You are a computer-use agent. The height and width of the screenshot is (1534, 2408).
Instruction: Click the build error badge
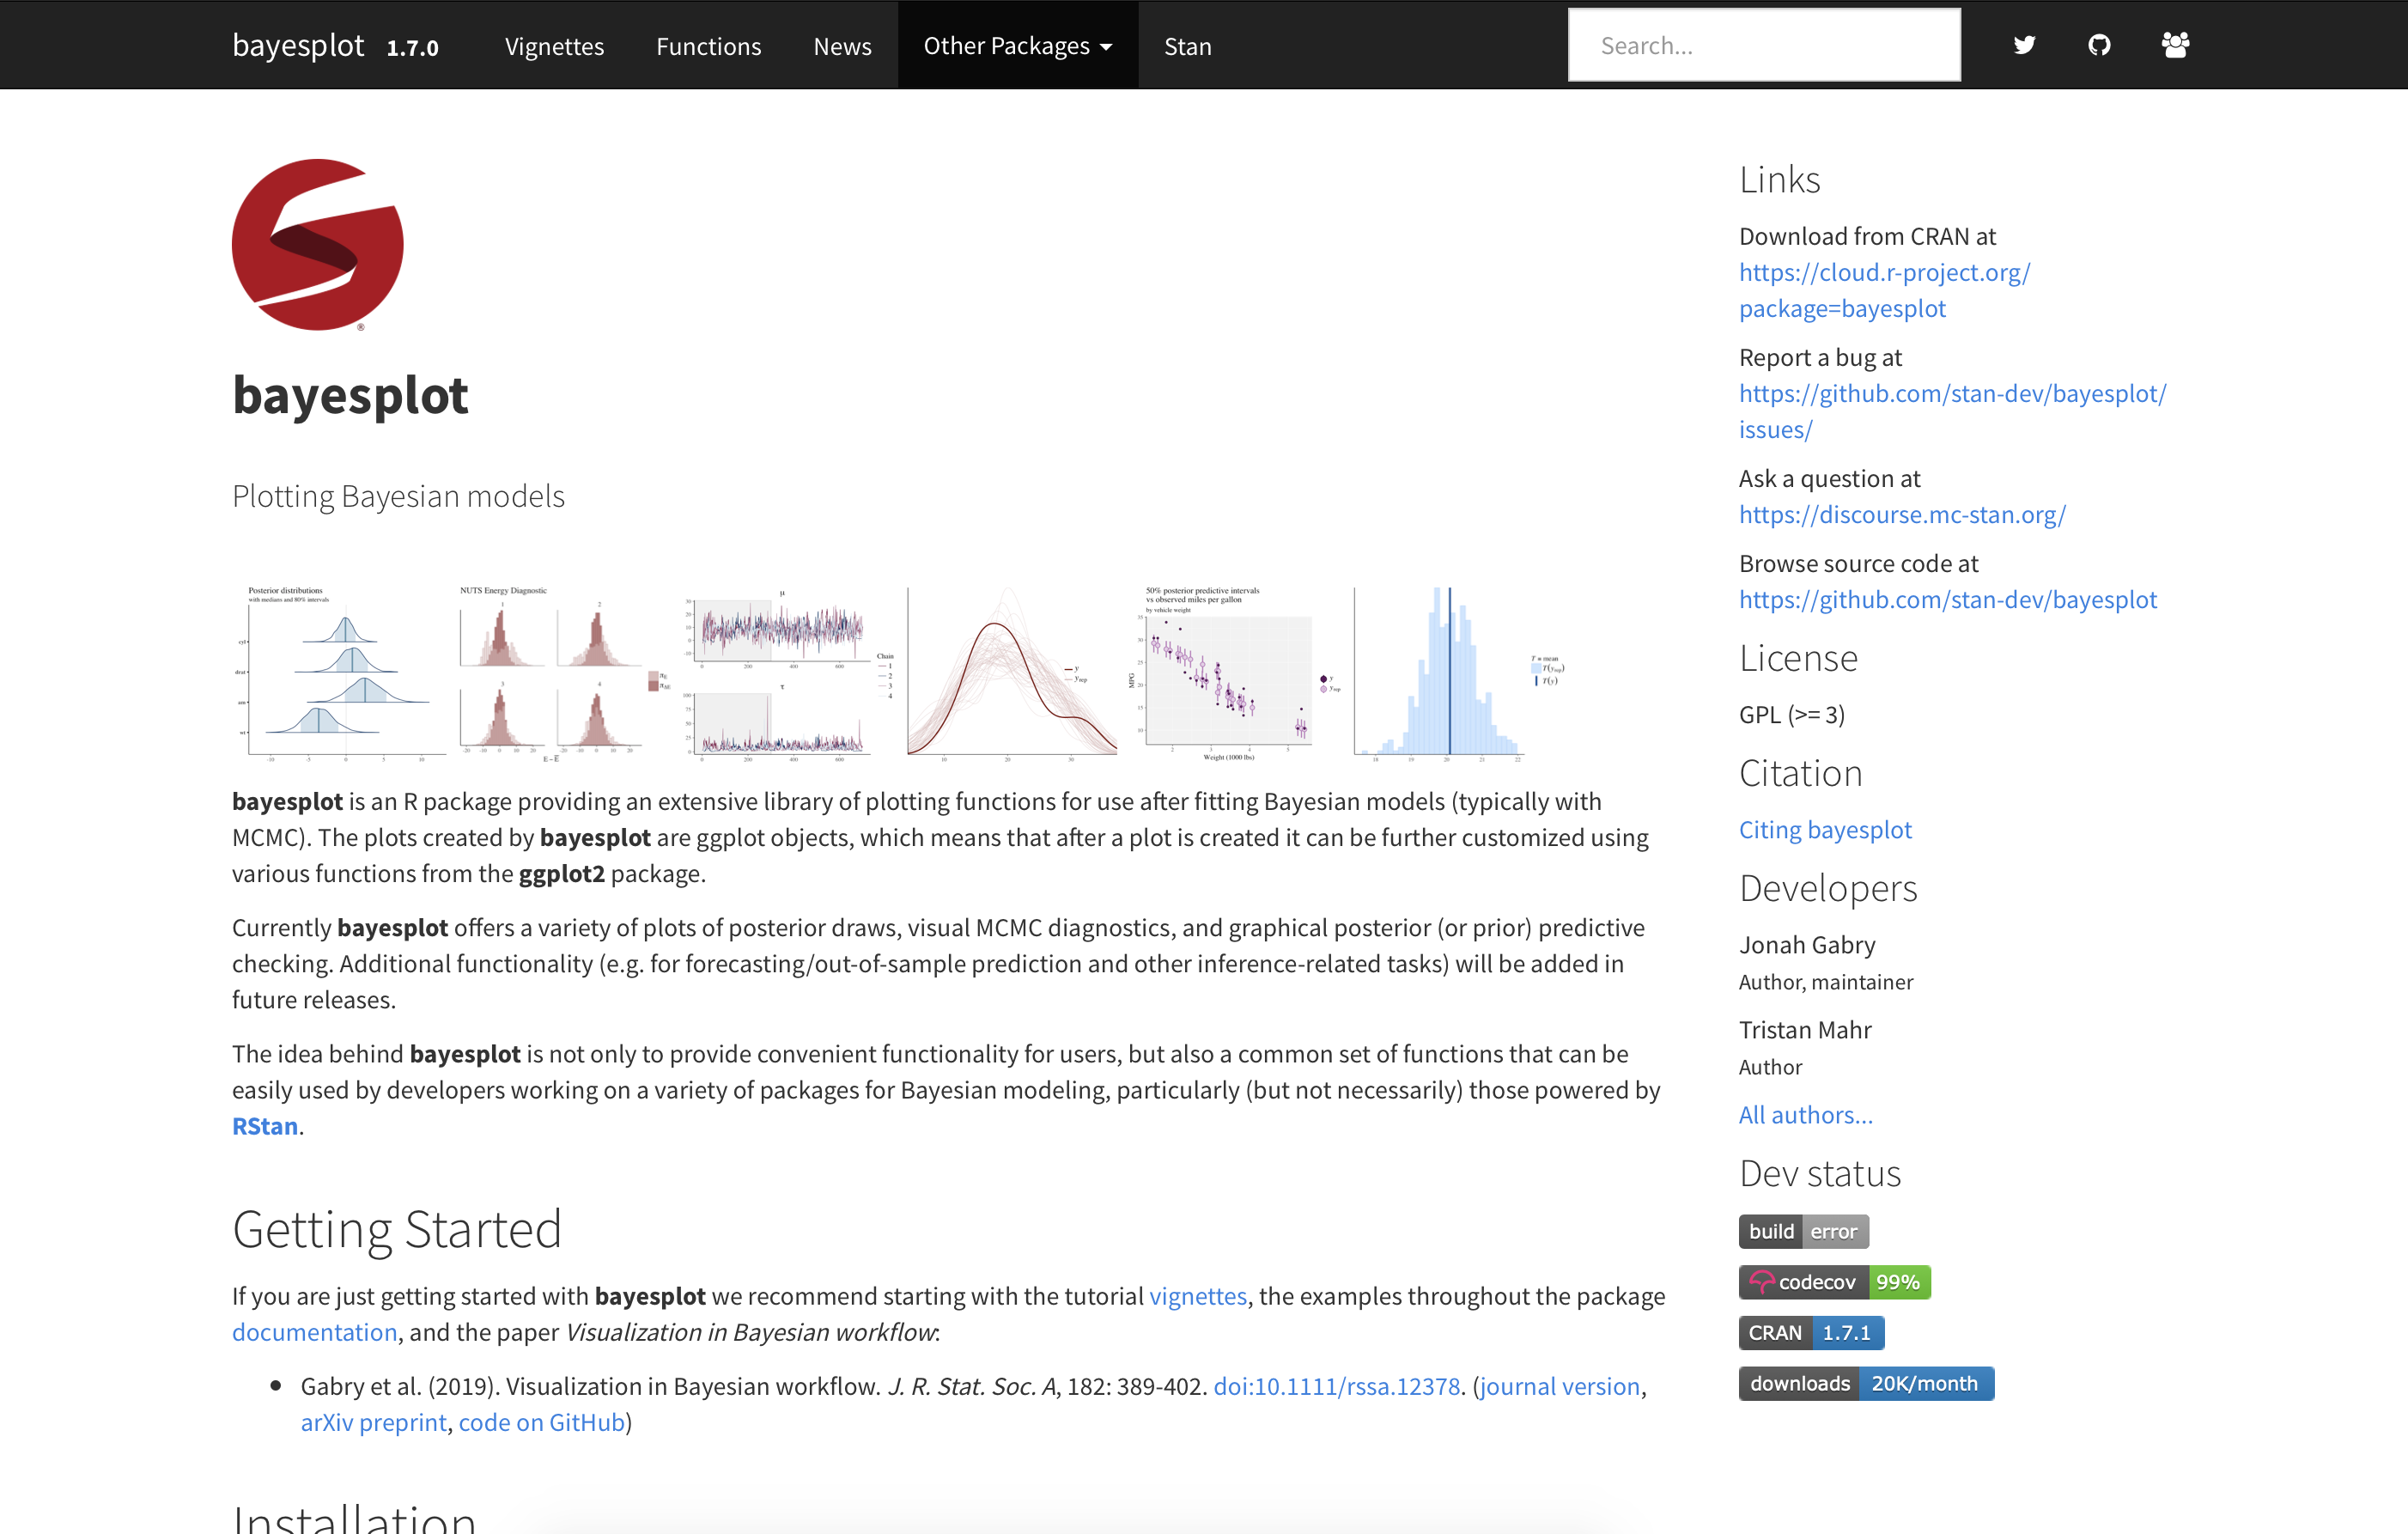pyautogui.click(x=1803, y=1231)
